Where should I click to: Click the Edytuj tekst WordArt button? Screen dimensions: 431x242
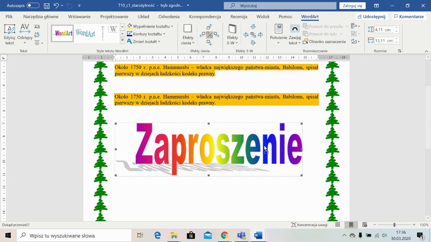click(x=9, y=35)
